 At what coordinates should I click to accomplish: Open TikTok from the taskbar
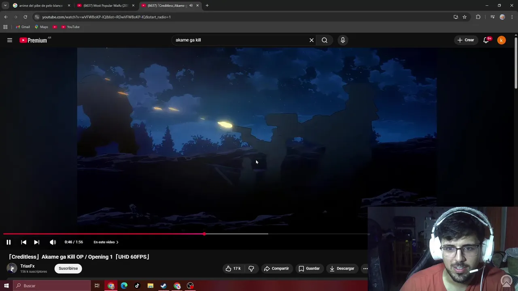click(x=137, y=286)
